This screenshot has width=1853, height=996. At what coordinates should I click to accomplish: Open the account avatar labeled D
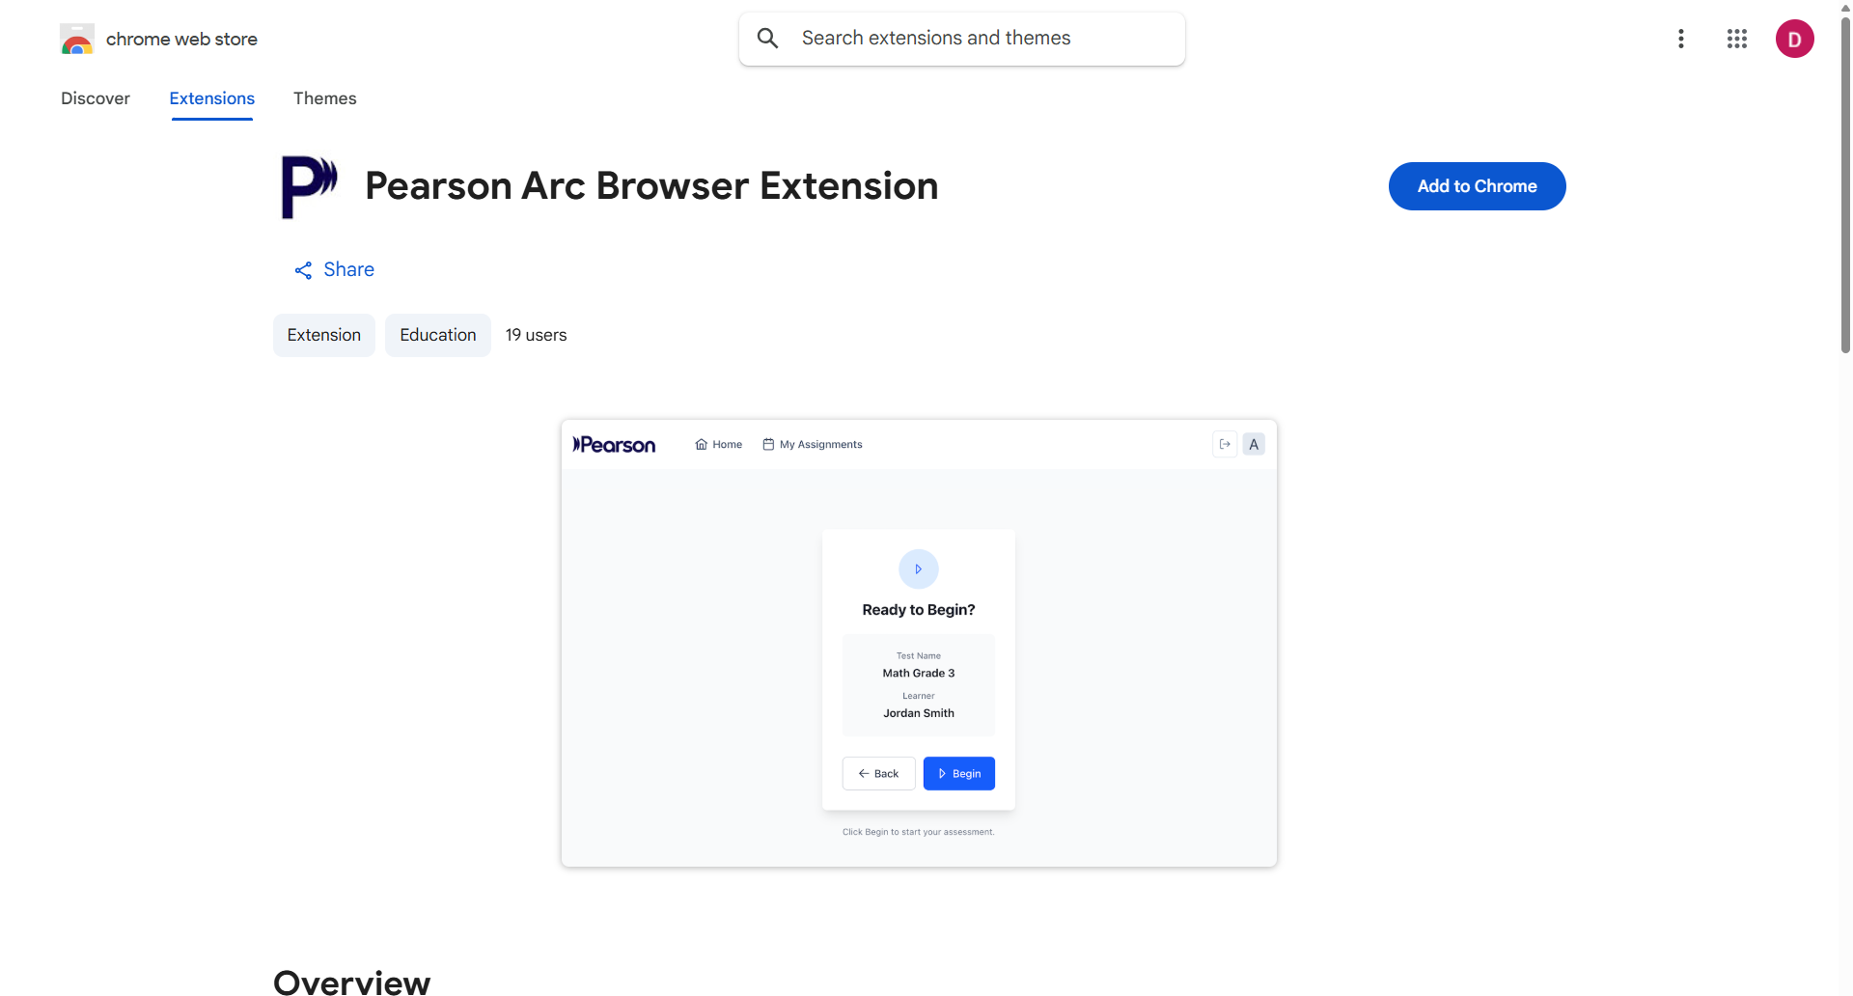point(1795,39)
